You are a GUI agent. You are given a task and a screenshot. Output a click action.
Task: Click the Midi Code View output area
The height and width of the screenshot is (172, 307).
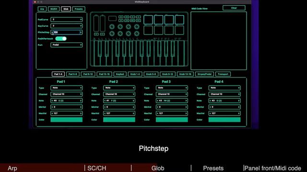pyautogui.click(x=219, y=41)
